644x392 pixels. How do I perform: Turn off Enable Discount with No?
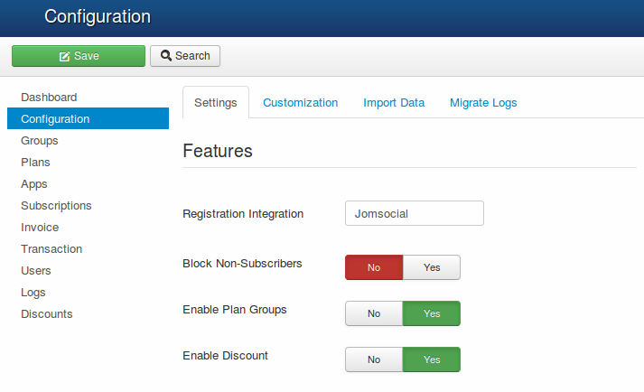(374, 359)
